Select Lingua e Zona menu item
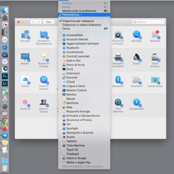174x174 pixels. tap(84, 86)
